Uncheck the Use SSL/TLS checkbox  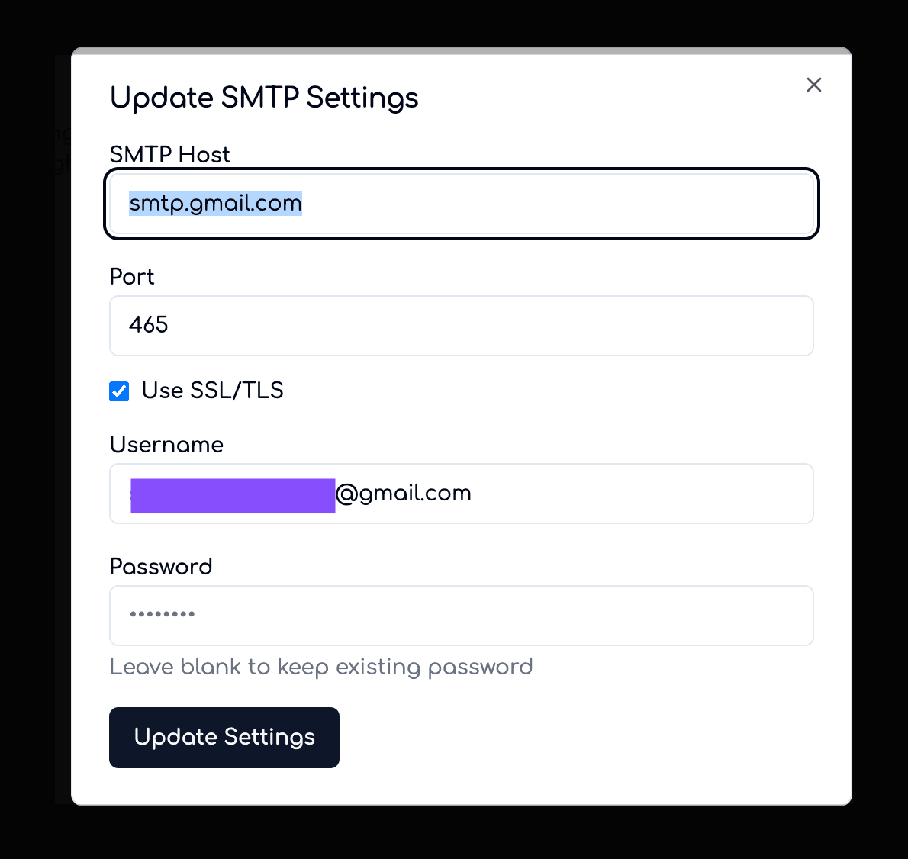pyautogui.click(x=119, y=391)
